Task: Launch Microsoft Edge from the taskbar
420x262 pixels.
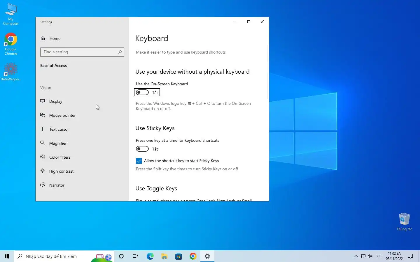Action: point(150,256)
